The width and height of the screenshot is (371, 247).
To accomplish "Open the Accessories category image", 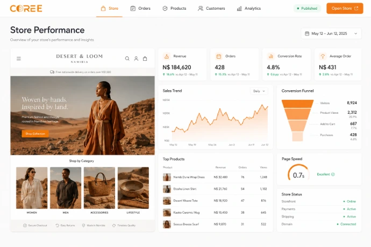I will (99, 188).
